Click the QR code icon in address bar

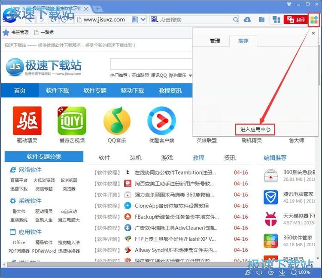pos(135,20)
